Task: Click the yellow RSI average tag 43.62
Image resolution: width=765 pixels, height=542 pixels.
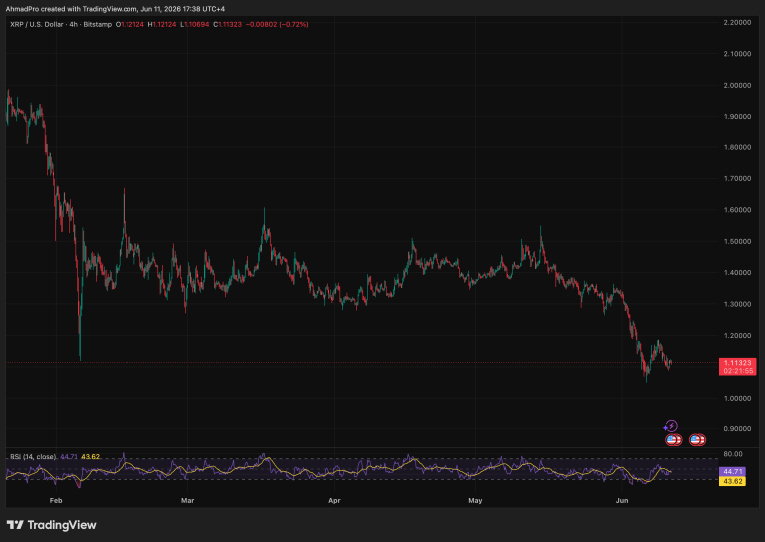Action: point(732,481)
